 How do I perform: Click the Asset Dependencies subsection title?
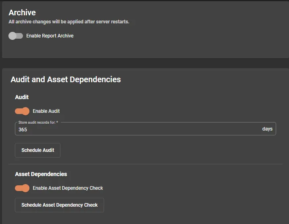pos(41,174)
